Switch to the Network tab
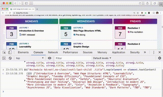 point(53,52)
